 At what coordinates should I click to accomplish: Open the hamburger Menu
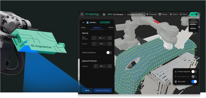(x=183, y=14)
